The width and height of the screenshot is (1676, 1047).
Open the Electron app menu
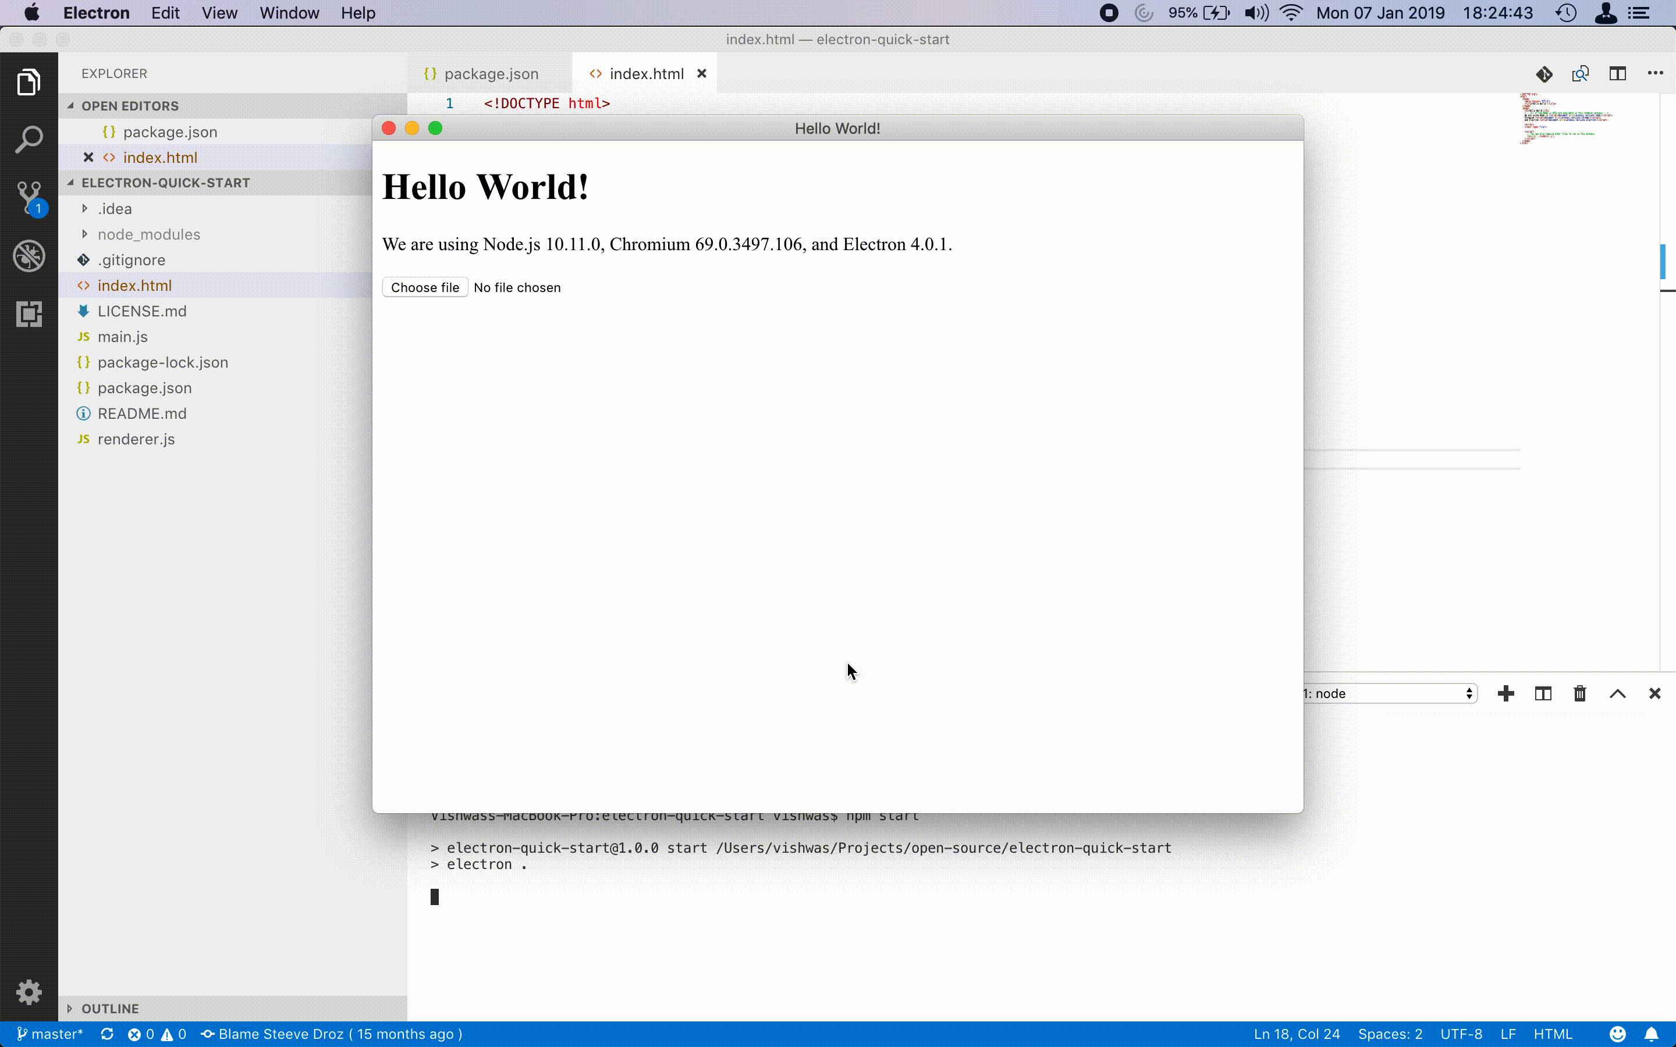[x=96, y=13]
